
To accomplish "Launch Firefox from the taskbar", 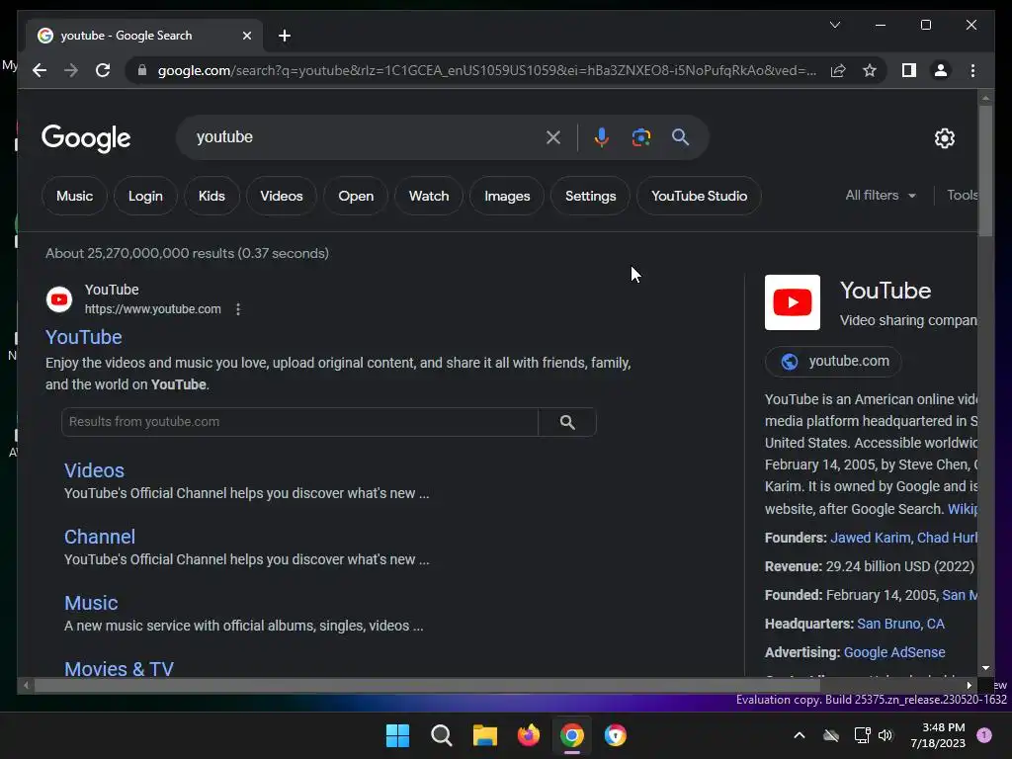I will click(x=529, y=735).
